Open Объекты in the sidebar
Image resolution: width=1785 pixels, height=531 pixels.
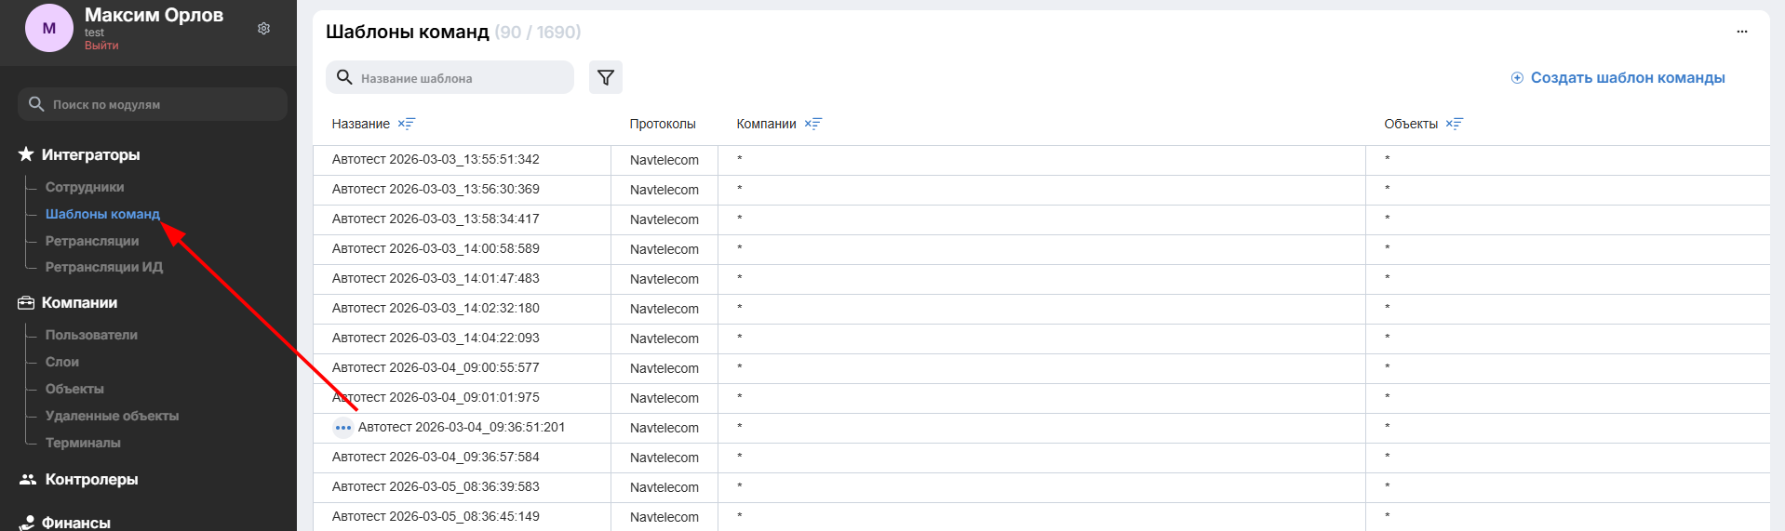[x=74, y=389]
